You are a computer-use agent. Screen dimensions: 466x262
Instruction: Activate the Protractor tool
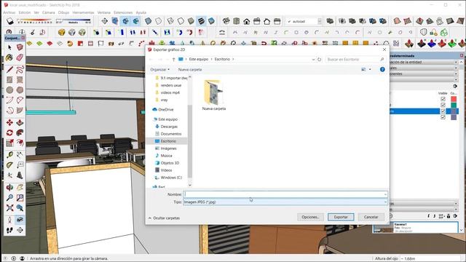click(x=9, y=165)
